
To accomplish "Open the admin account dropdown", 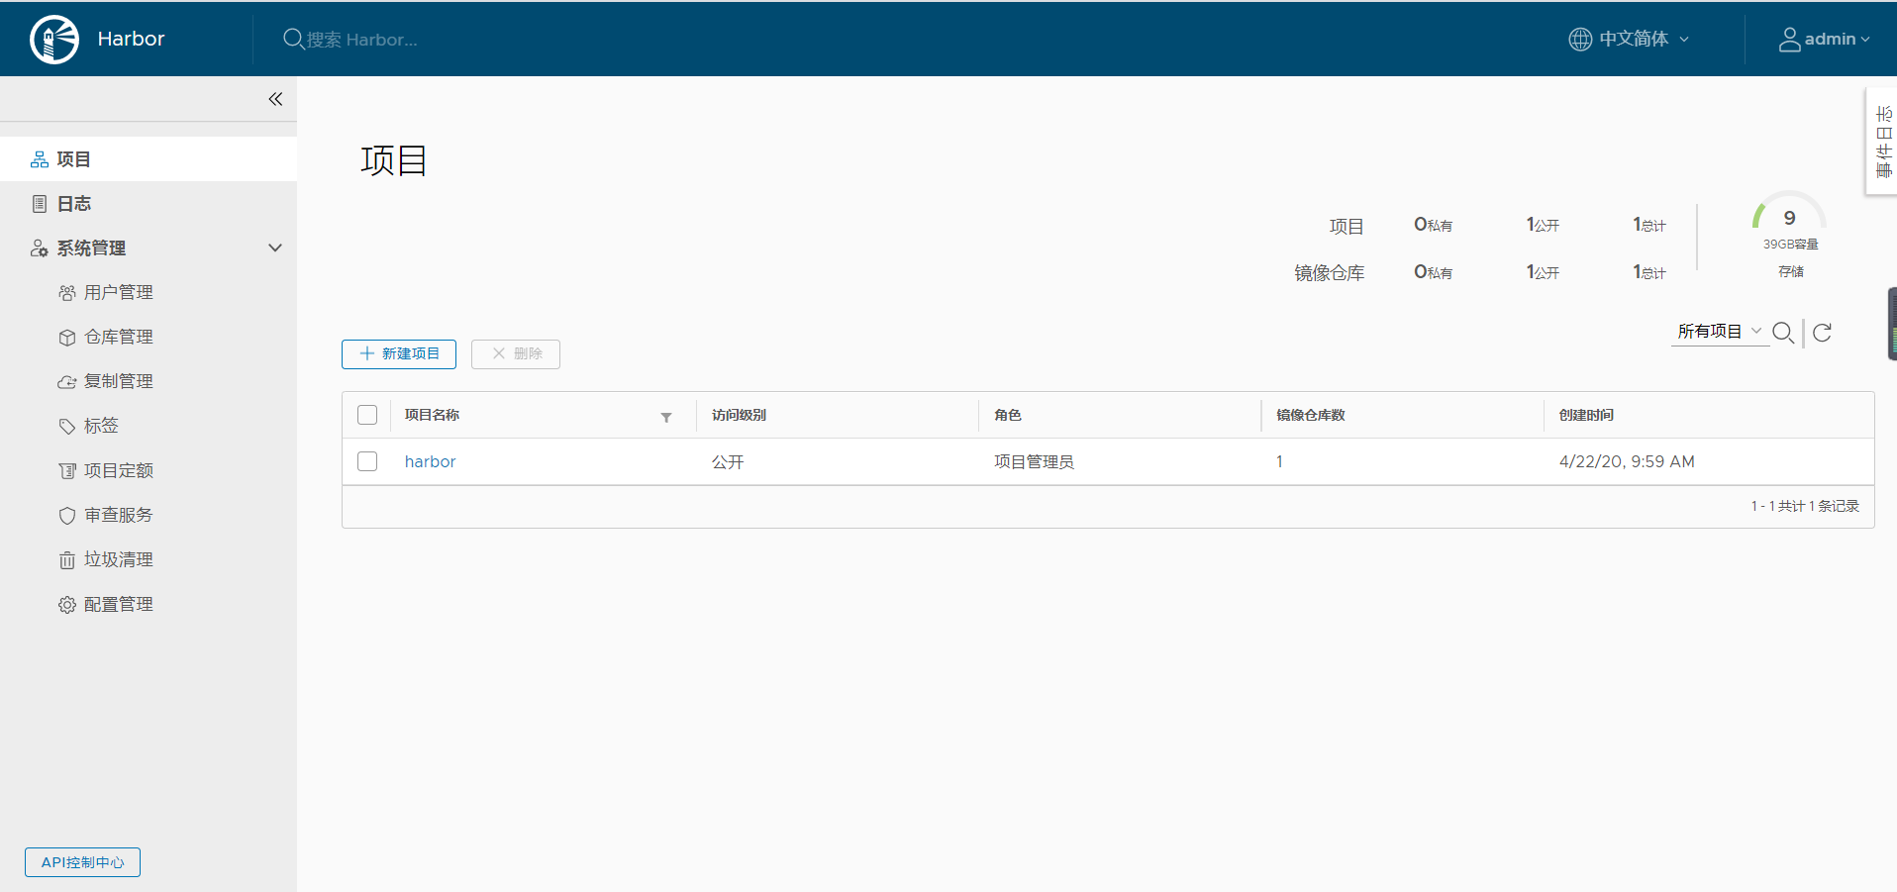I will coord(1825,40).
